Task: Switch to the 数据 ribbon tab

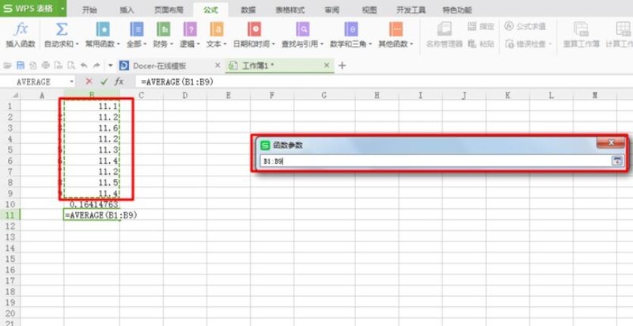Action: click(248, 10)
